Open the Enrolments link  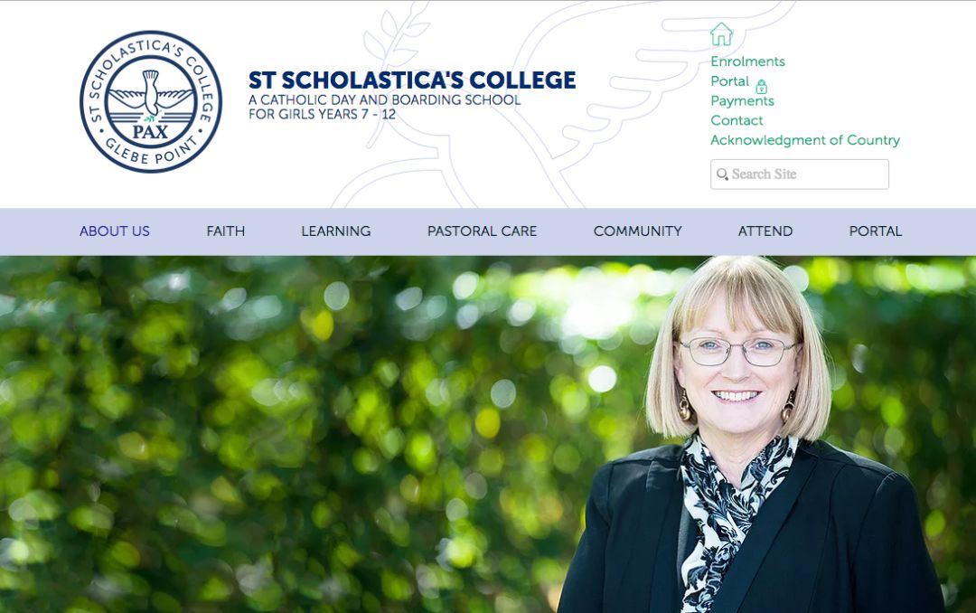pyautogui.click(x=747, y=61)
